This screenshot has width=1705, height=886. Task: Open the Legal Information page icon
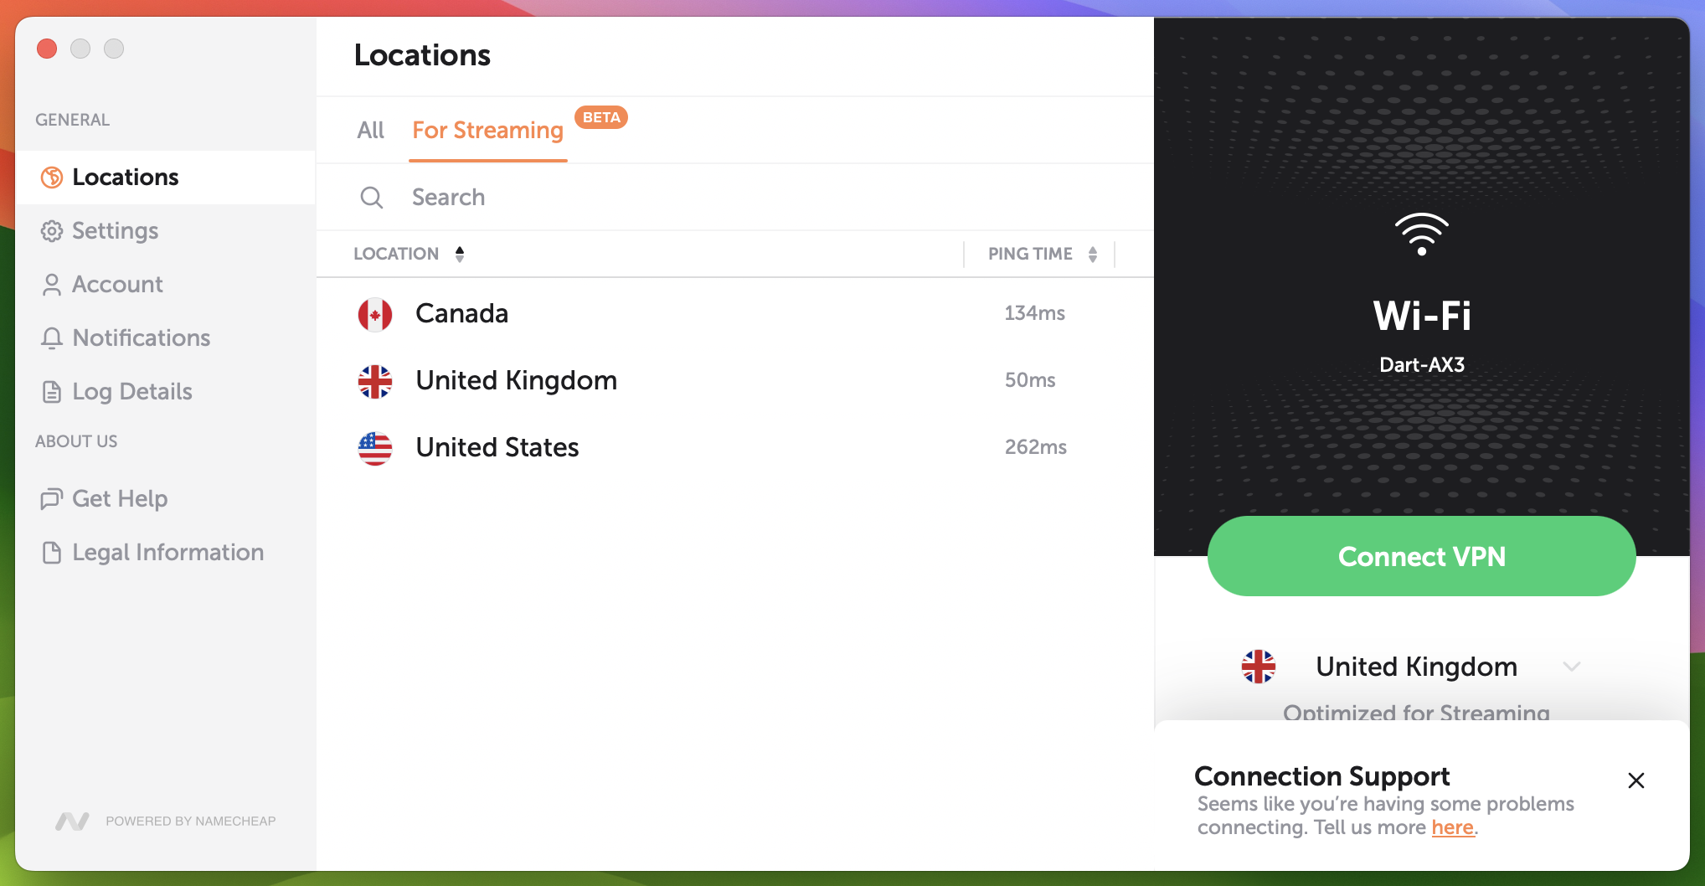(52, 553)
